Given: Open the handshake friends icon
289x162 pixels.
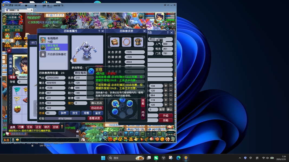Looking at the screenshot, I should tap(157, 139).
